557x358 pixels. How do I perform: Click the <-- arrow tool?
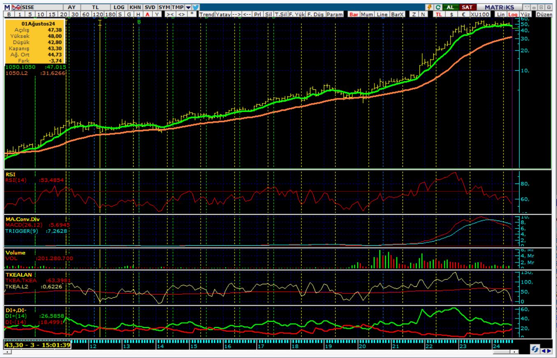tap(247, 14)
